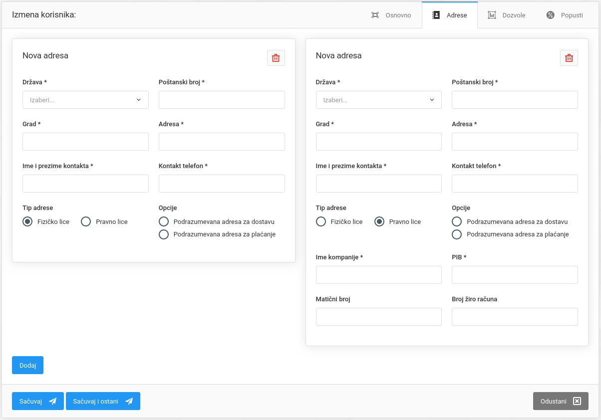This screenshot has width=601, height=420.
Task: Click the Osnovno tab icon
Action: [375, 15]
